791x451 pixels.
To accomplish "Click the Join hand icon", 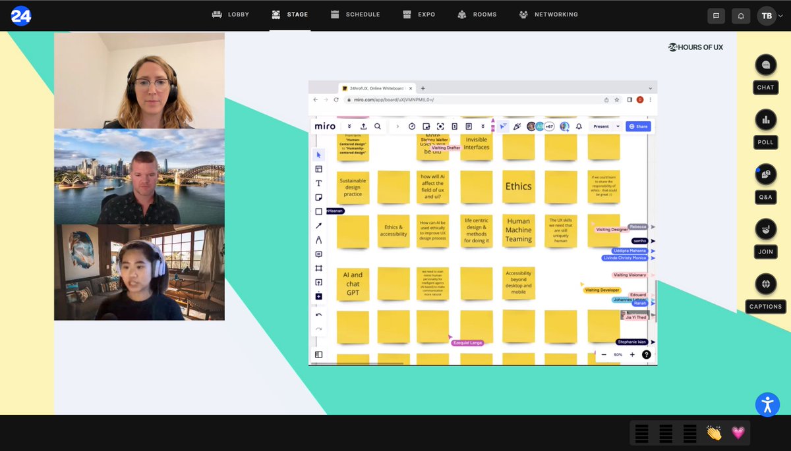I will (x=765, y=229).
